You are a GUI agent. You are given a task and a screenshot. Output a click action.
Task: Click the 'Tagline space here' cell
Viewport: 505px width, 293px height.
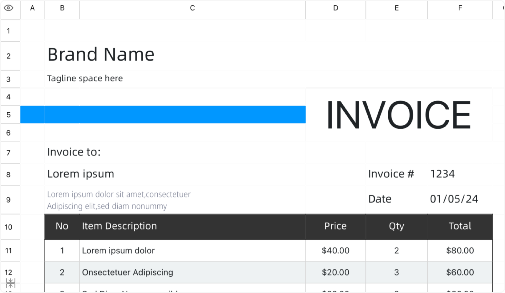tap(85, 78)
